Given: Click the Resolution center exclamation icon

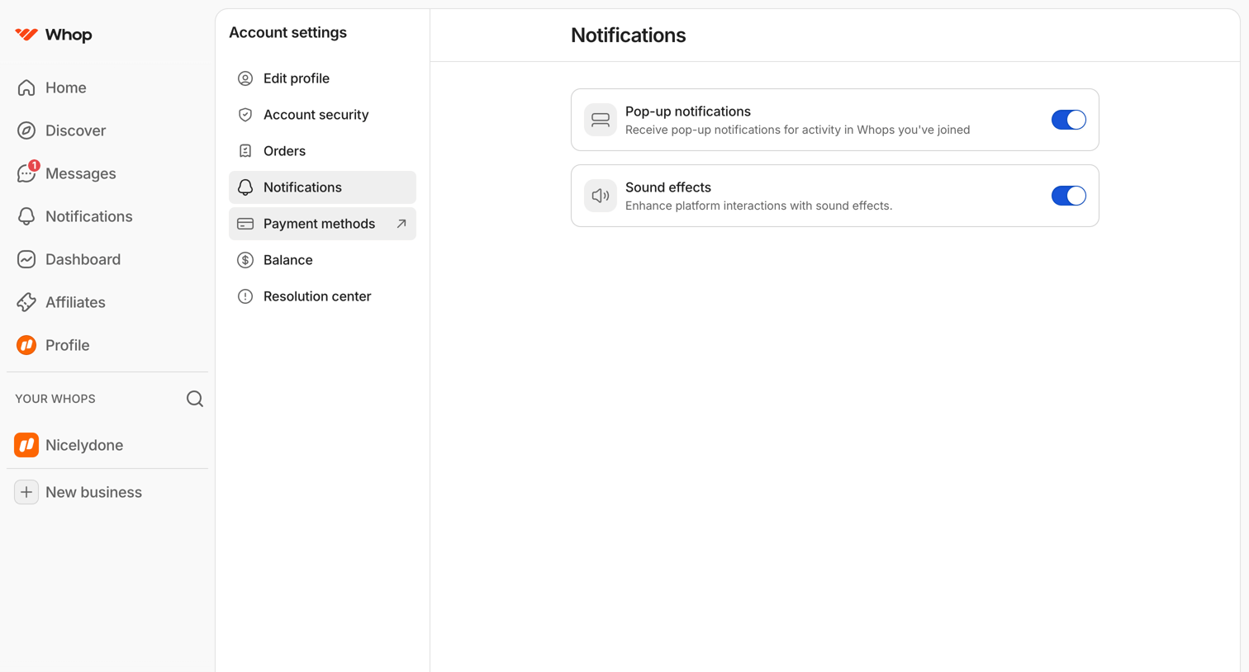Looking at the screenshot, I should coord(245,296).
